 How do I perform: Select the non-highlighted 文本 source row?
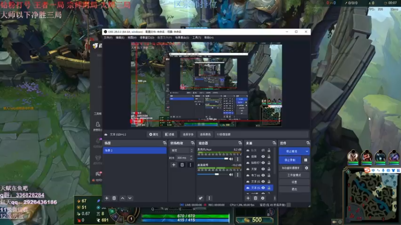point(259,181)
